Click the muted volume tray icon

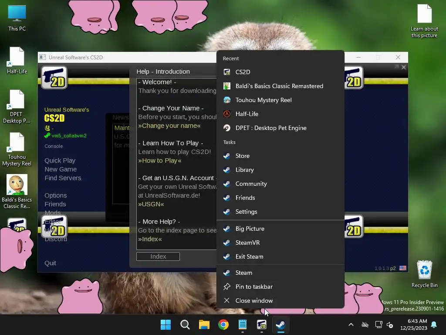pyautogui.click(x=390, y=325)
